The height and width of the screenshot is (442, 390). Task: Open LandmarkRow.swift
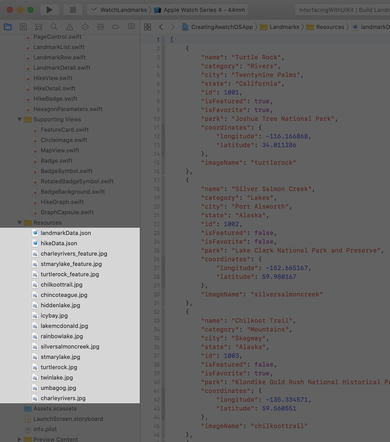[x=59, y=58]
